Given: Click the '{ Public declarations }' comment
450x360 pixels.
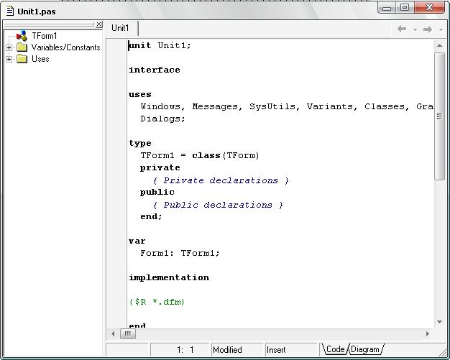Looking at the screenshot, I should (218, 205).
